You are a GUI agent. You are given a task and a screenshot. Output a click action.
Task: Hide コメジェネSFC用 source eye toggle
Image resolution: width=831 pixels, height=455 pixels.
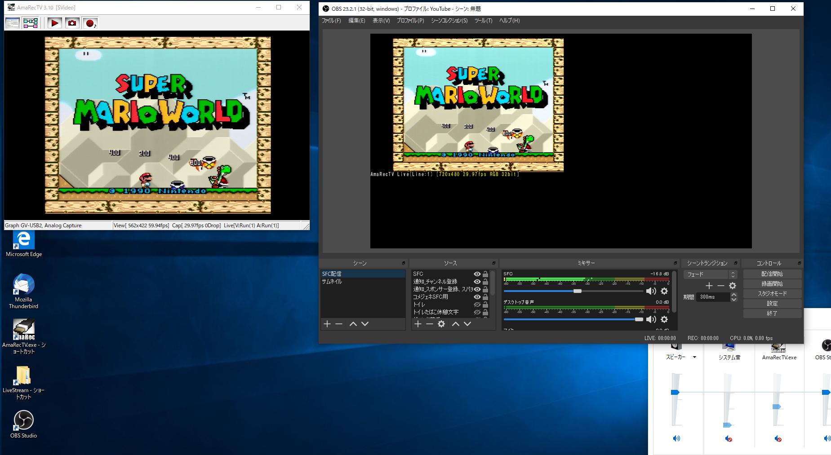pyautogui.click(x=477, y=297)
